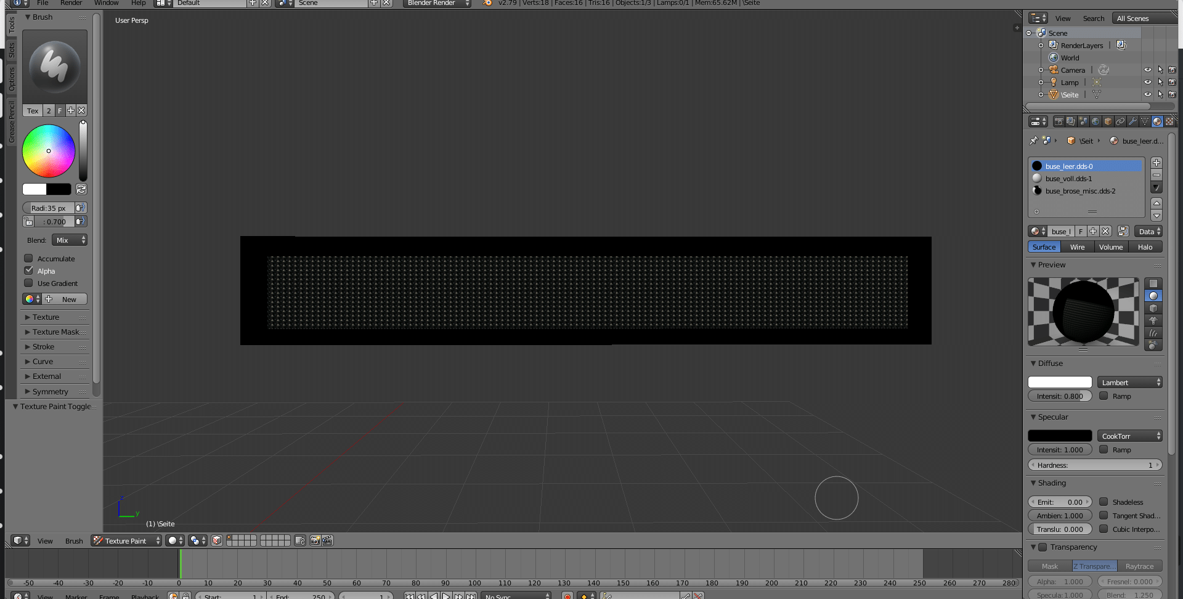Hide the Camera object via eye icon
Screen dimensions: 1183x599
[x=1147, y=70]
